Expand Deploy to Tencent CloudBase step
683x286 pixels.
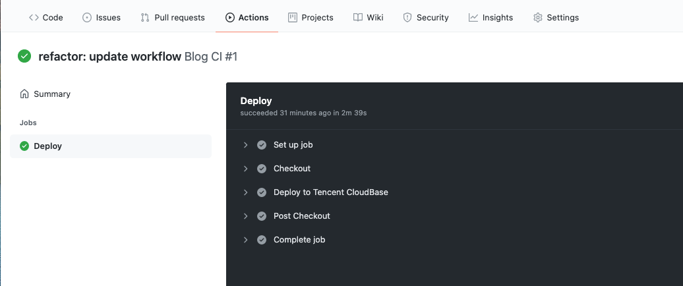click(x=245, y=192)
